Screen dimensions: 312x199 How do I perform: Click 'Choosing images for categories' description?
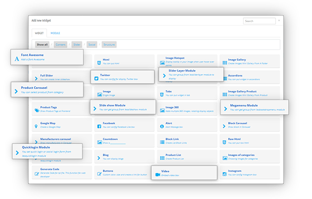coord(243,159)
